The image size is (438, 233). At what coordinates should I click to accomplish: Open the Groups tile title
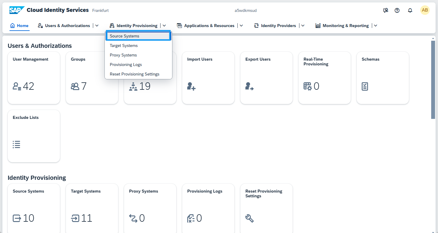pyautogui.click(x=78, y=59)
